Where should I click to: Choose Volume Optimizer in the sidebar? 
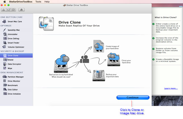point(16,47)
